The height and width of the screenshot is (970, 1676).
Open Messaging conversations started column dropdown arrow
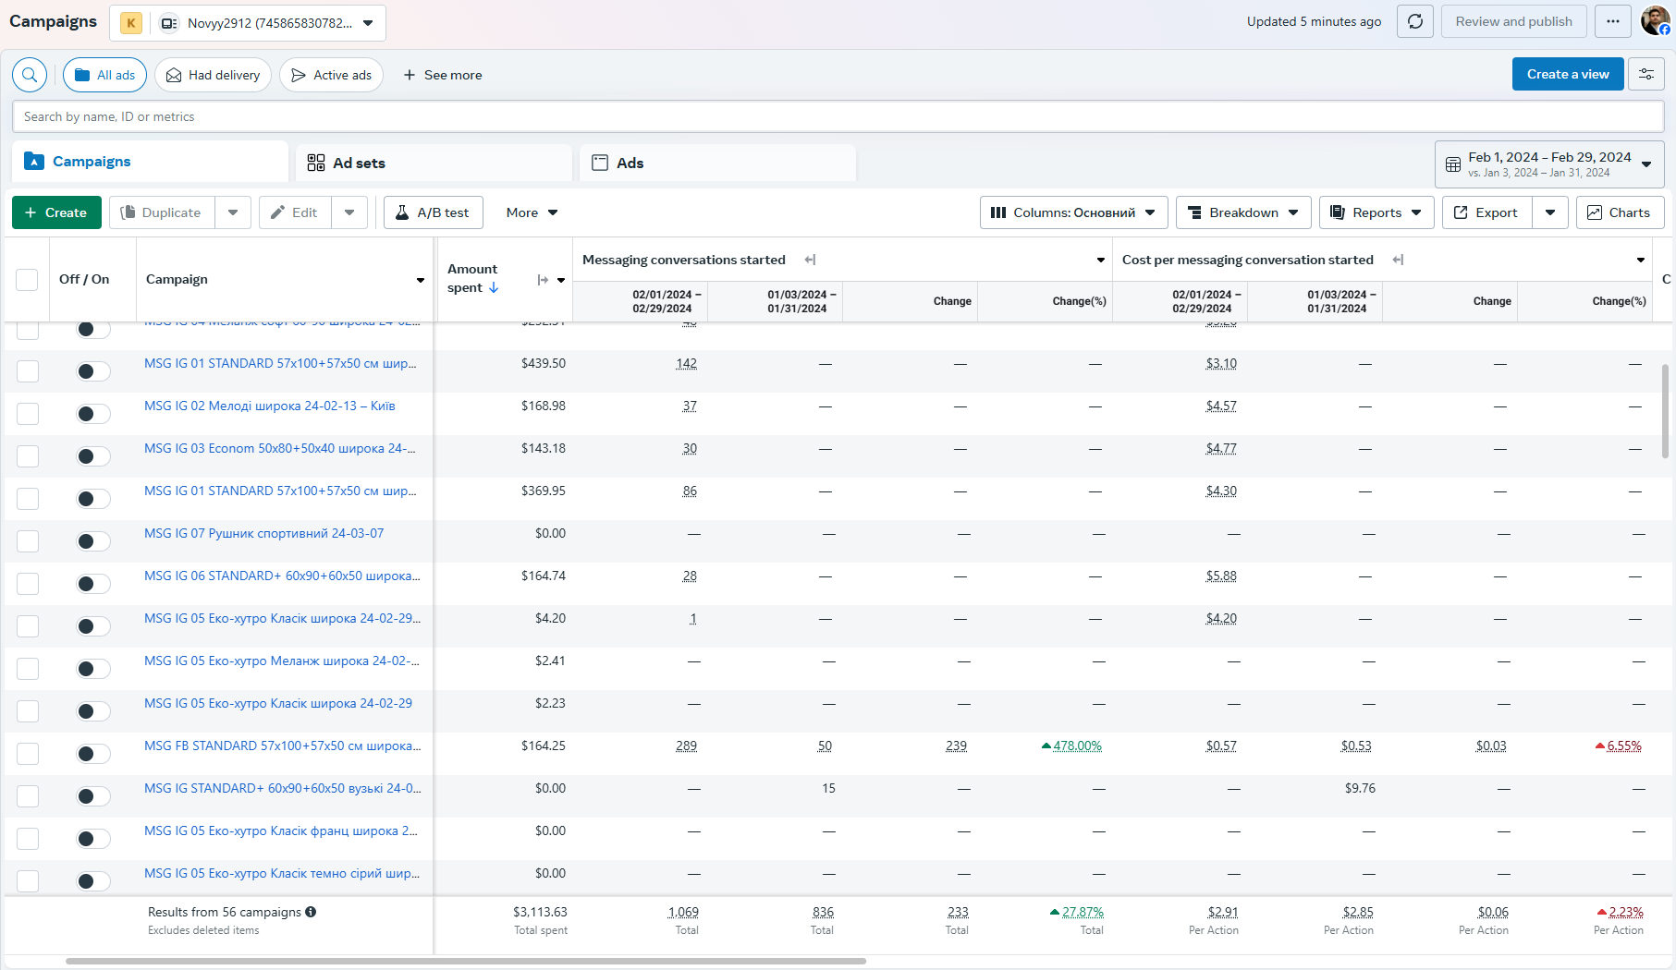pyautogui.click(x=1101, y=260)
